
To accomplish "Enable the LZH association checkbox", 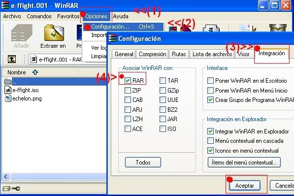I will pos(128,119).
